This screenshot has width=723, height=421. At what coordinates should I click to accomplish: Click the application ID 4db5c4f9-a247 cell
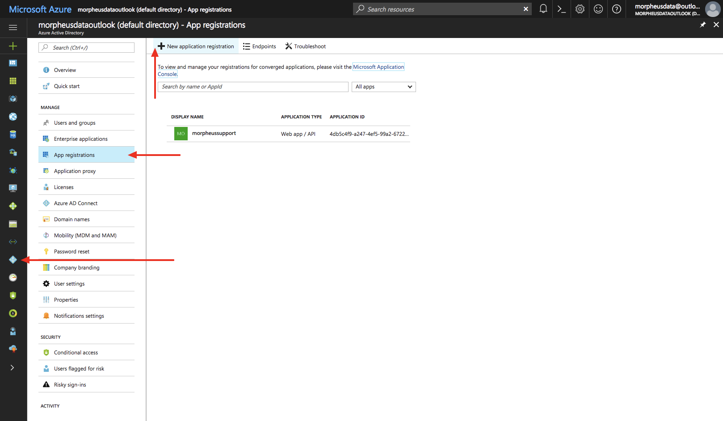point(369,134)
